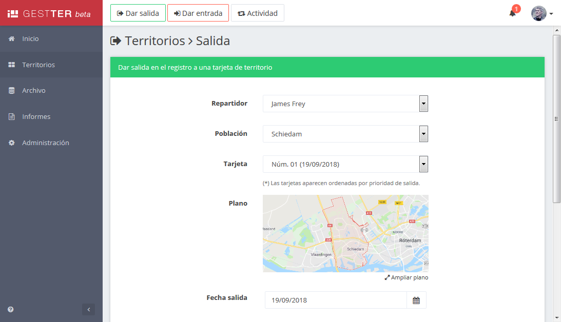This screenshot has width=561, height=322.
Task: Click the scrollbar up arrow
Action: (556, 30)
